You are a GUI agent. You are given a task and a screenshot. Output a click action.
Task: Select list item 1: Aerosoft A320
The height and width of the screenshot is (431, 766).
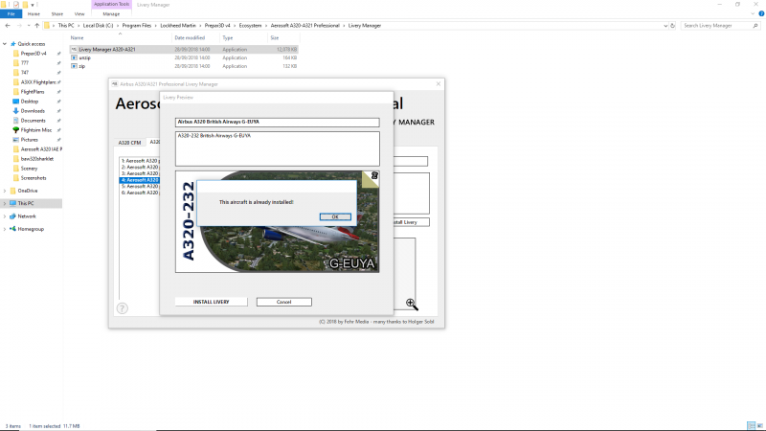[139, 161]
